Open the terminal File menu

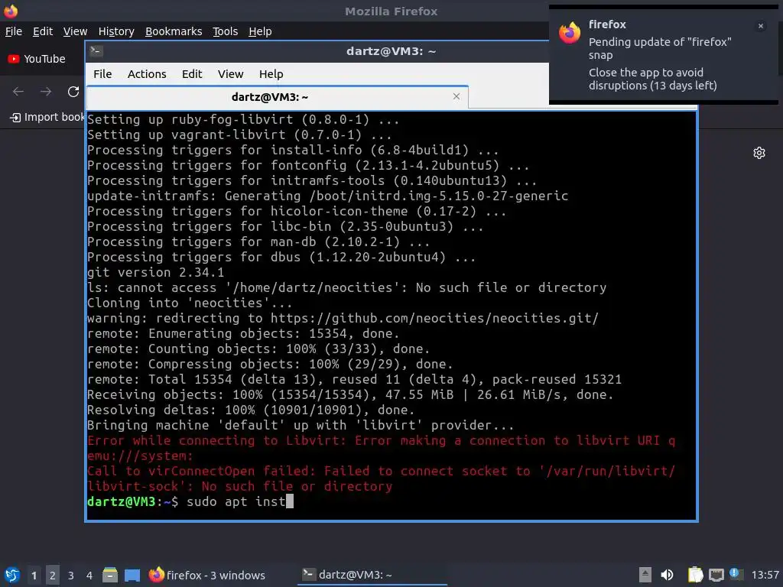[x=102, y=74]
